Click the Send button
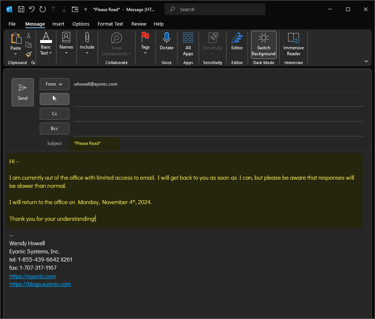Viewport: 375px width, 319px height. (22, 92)
